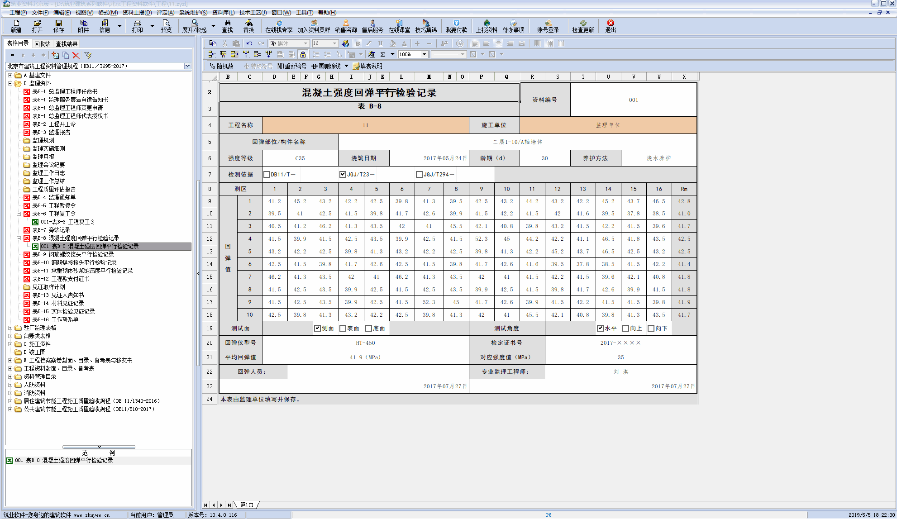Viewport: 897px width, 519px height.
Task: Expand the A 基建文件 tree node
Action: (x=10, y=75)
